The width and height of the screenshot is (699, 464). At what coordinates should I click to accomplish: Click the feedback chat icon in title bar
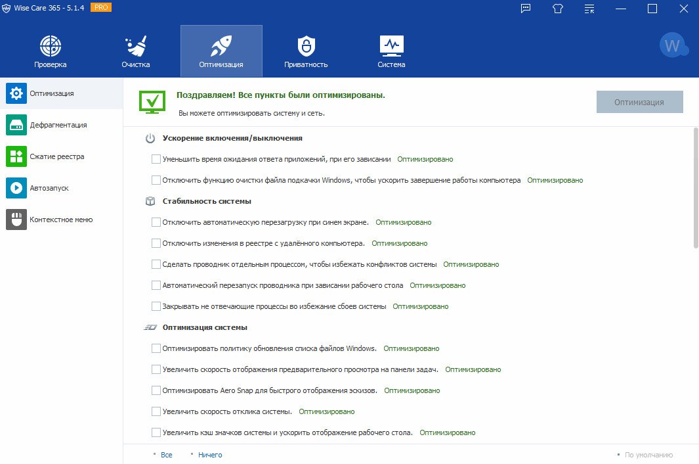(526, 9)
